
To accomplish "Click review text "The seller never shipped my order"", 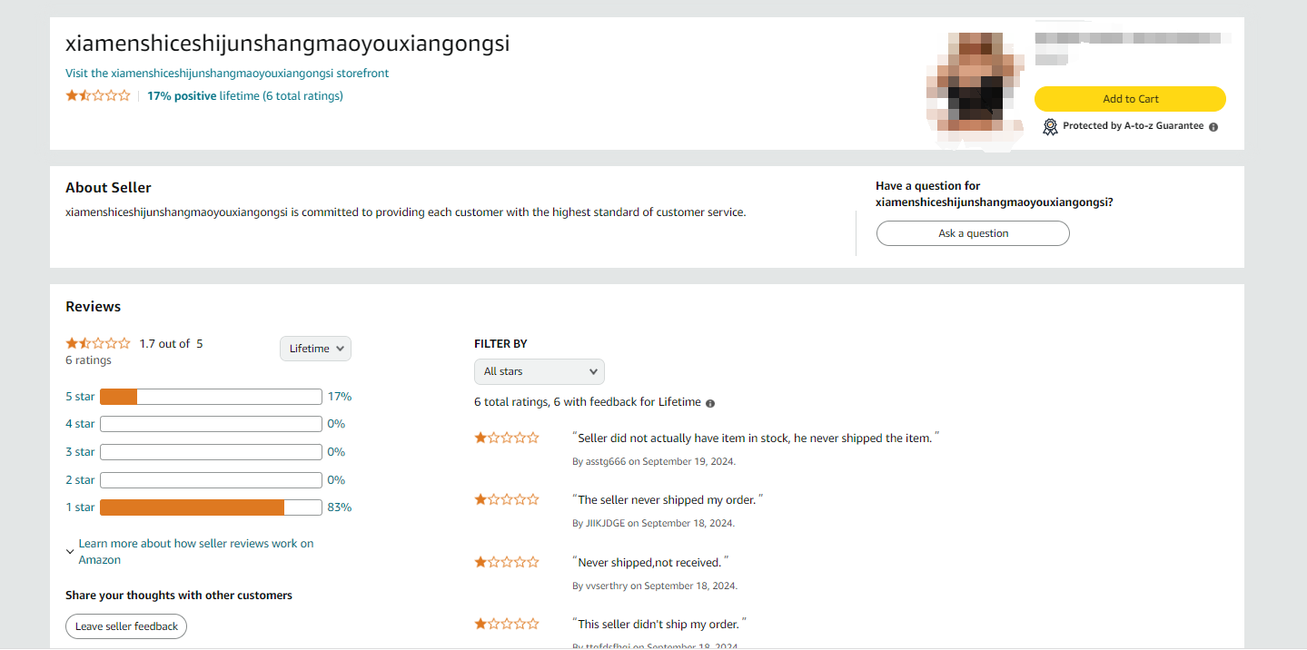I will point(668,499).
